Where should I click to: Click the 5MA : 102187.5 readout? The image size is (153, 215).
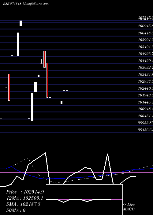point(23,204)
